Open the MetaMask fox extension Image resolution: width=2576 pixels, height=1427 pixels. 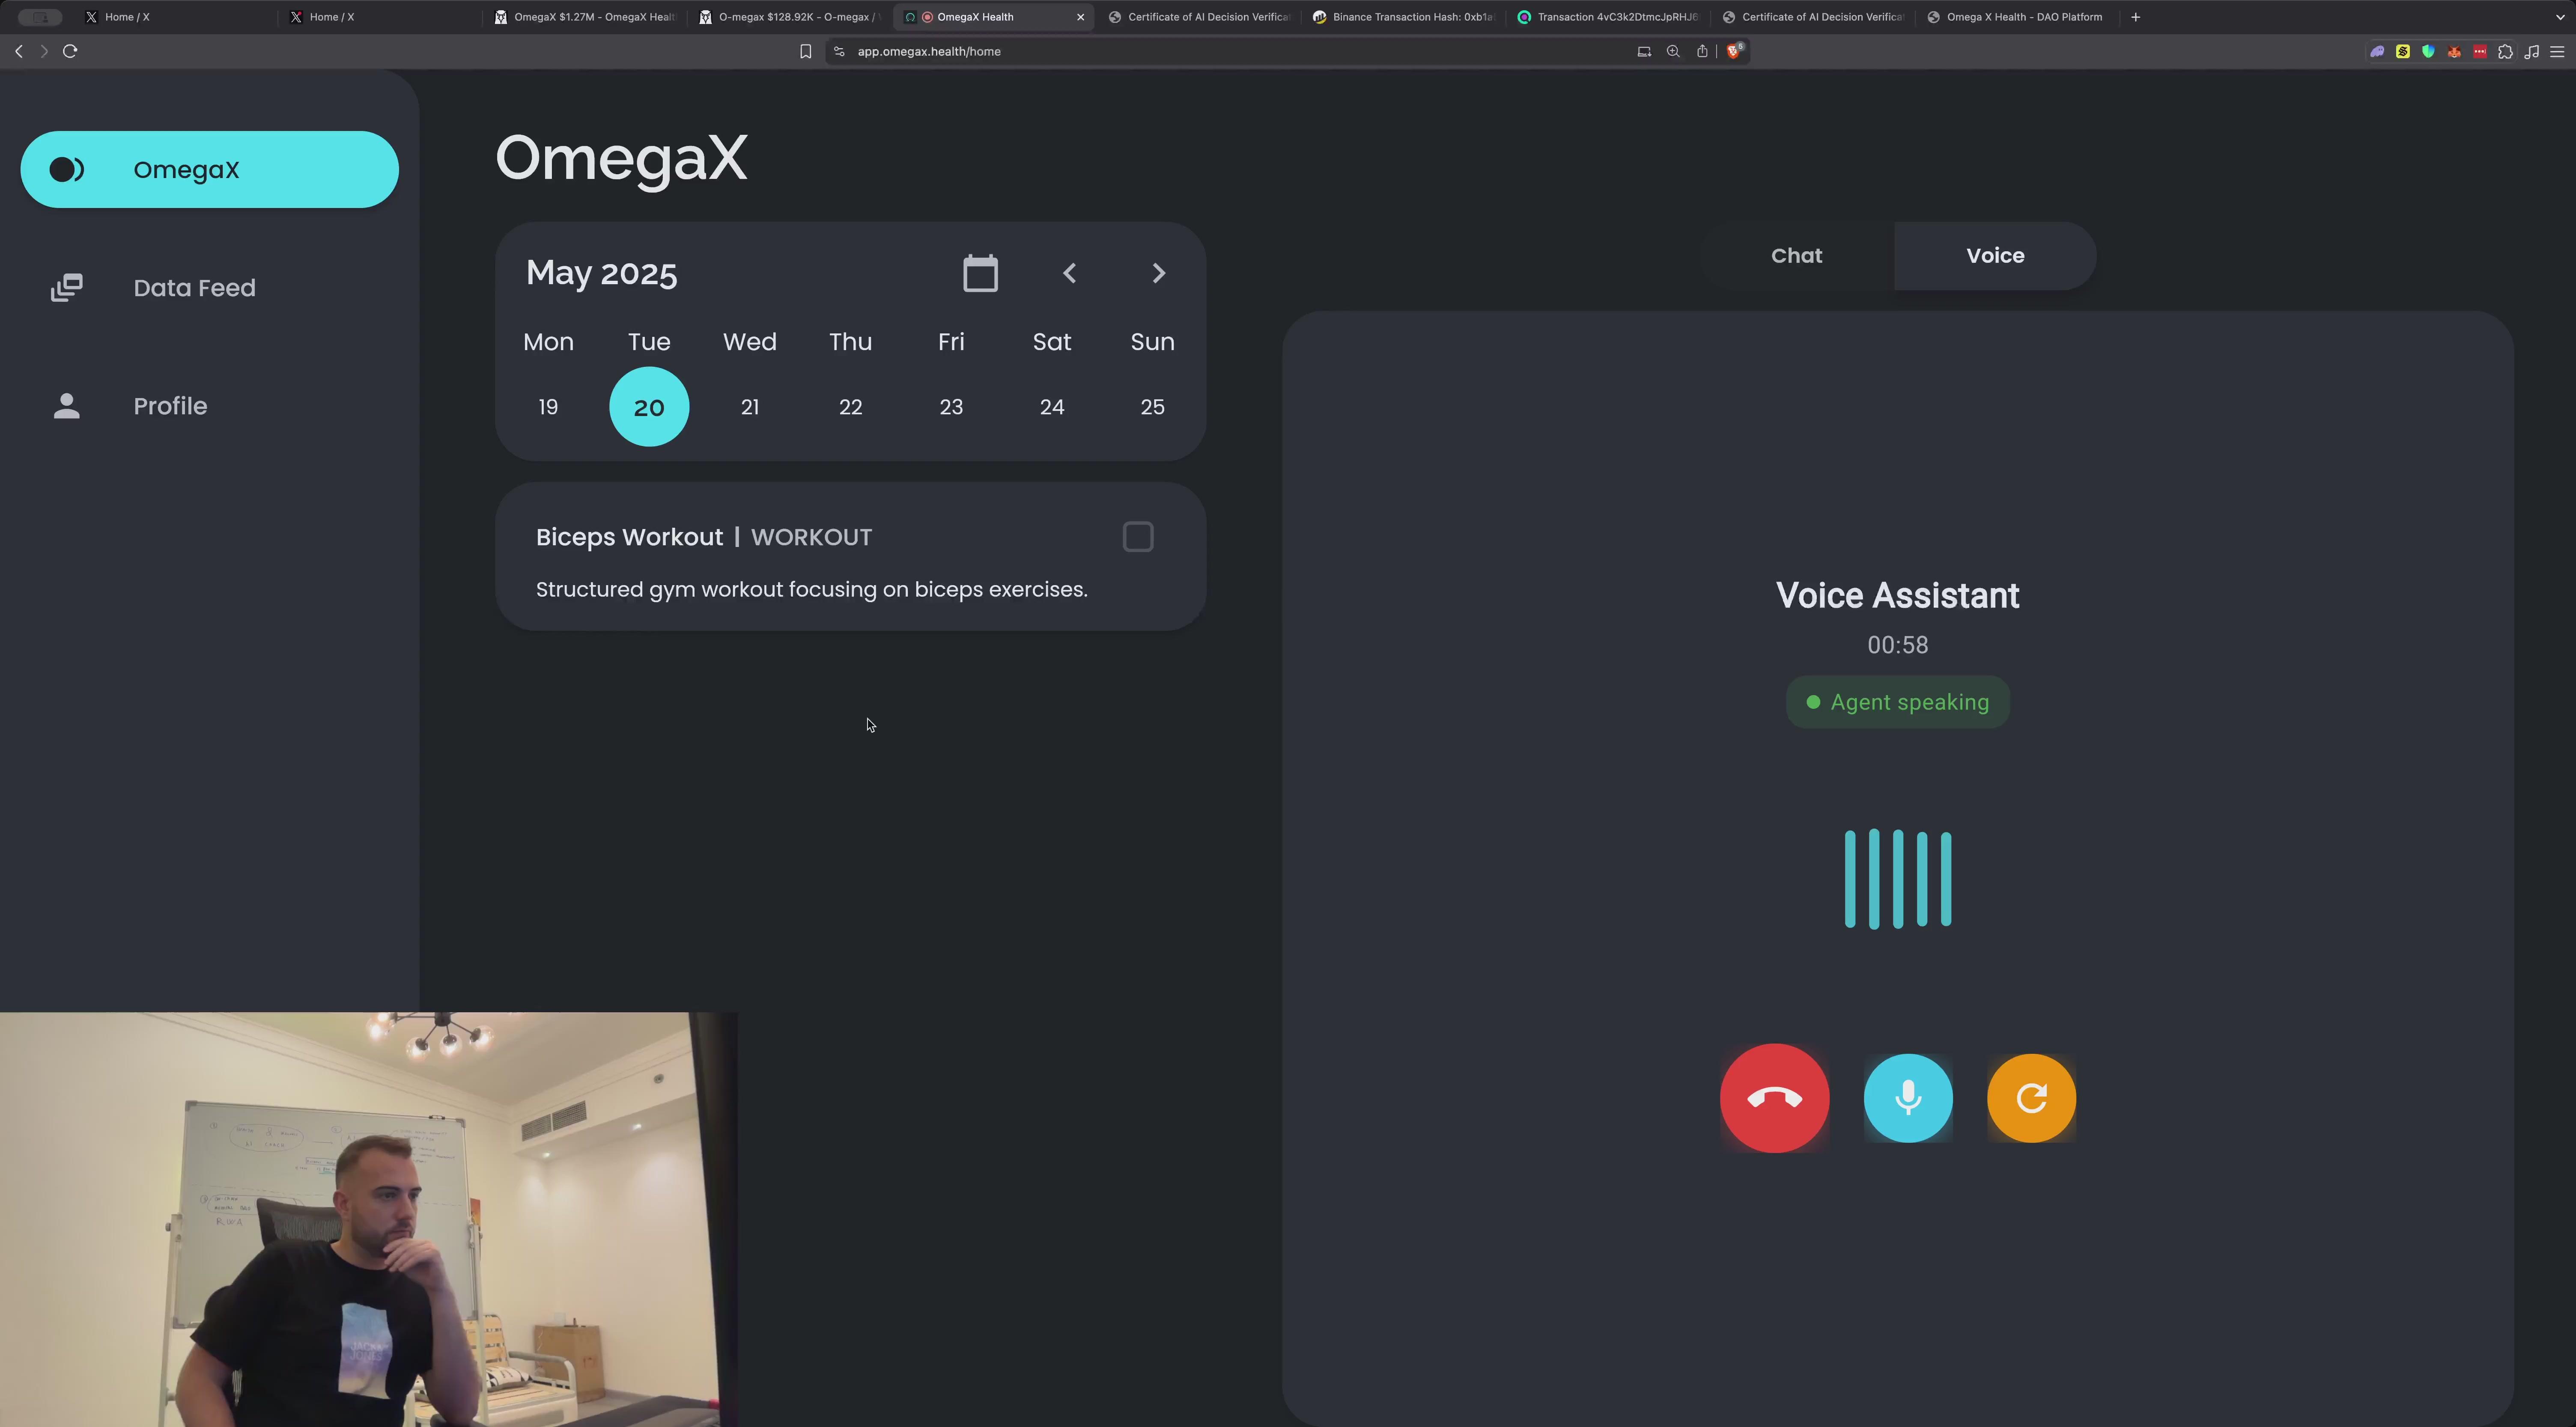(x=2454, y=52)
